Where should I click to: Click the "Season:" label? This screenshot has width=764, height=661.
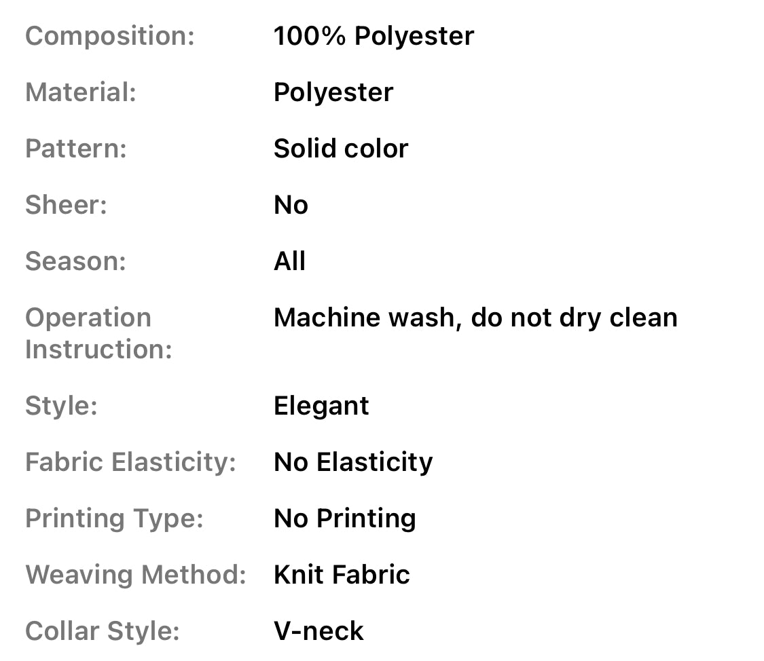click(75, 261)
